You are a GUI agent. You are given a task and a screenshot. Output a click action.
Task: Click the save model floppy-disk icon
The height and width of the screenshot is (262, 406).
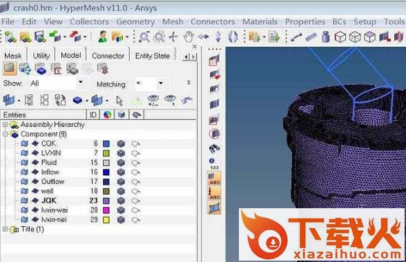tap(40, 37)
